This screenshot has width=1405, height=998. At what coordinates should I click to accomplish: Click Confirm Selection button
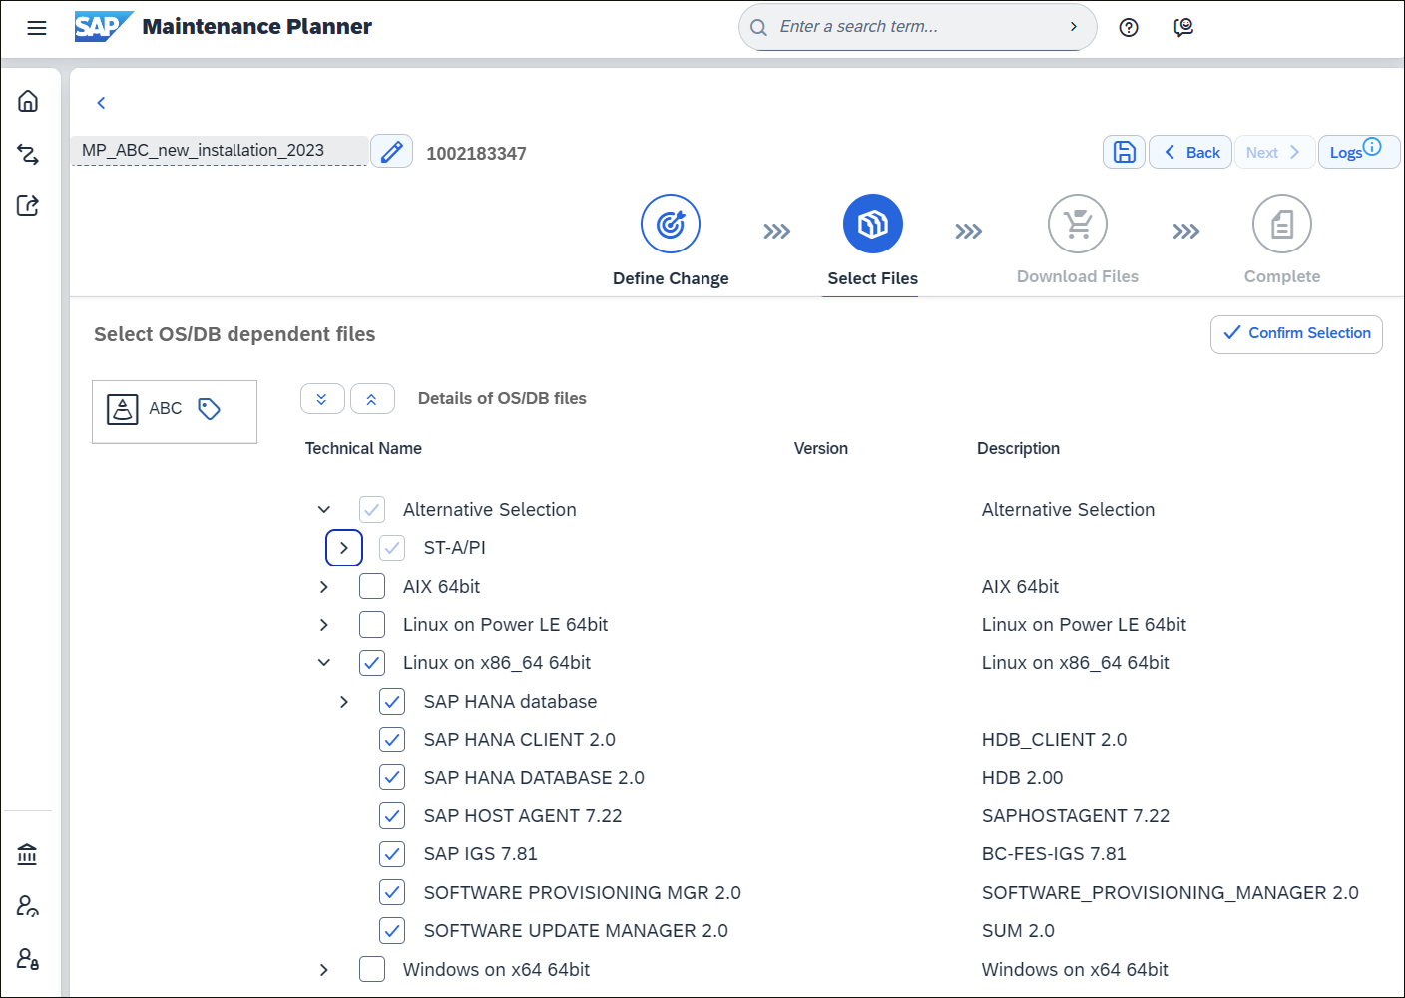[x=1296, y=334]
